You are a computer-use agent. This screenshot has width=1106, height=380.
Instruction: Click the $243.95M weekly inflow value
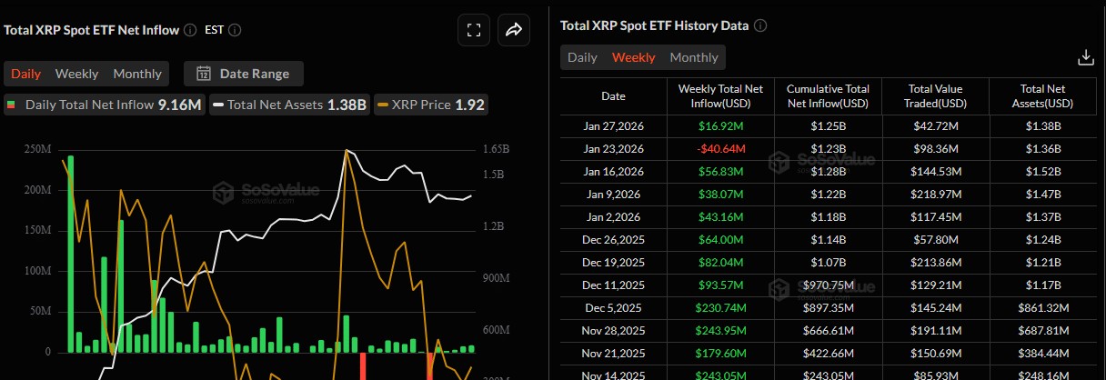[x=721, y=331]
